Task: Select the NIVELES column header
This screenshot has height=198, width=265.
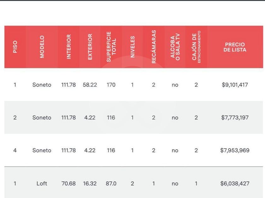Action: 132,47
